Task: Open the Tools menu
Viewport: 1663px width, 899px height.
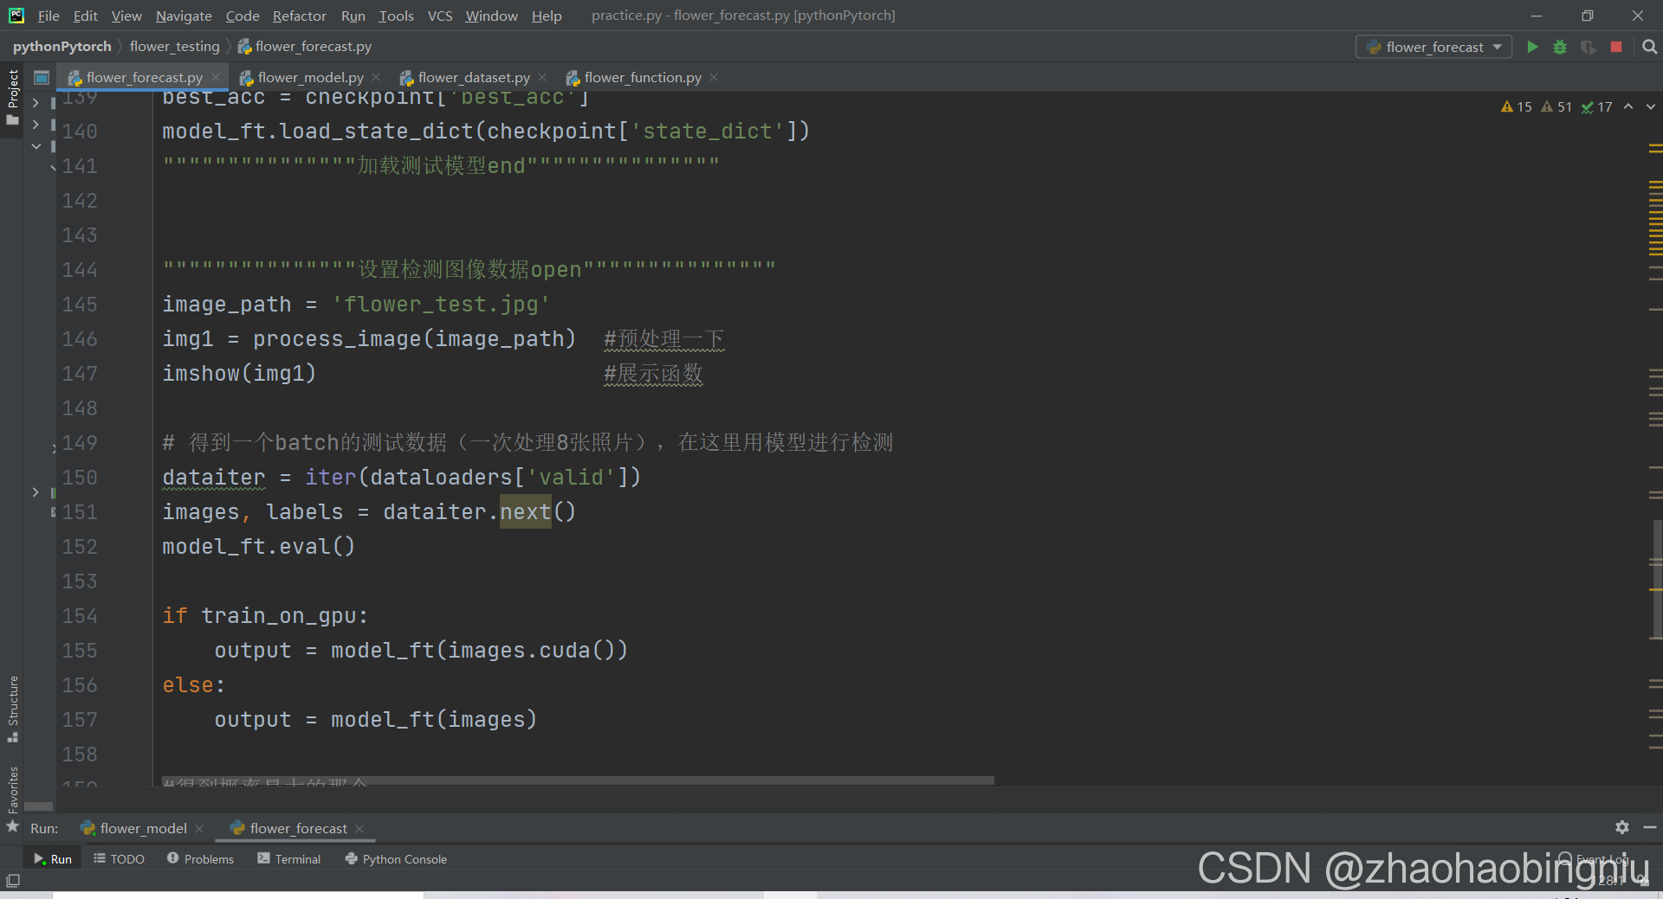Action: [x=396, y=16]
